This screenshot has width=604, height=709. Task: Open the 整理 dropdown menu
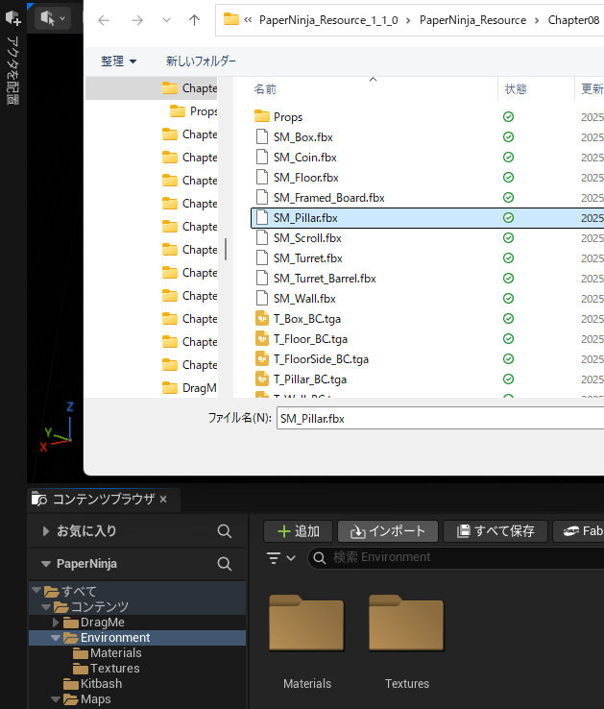tap(118, 61)
